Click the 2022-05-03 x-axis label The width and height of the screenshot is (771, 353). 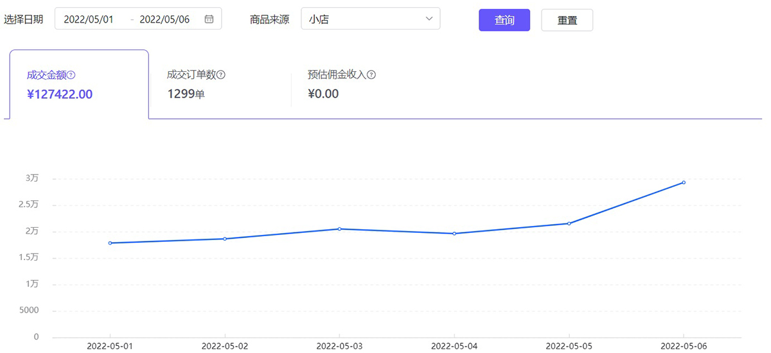pyautogui.click(x=339, y=346)
